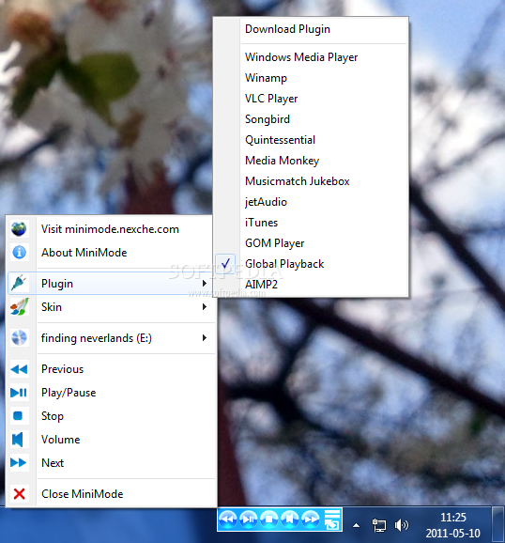This screenshot has height=543, width=505.
Task: Open finding neverlands (E:) menu entry
Action: coord(111,337)
